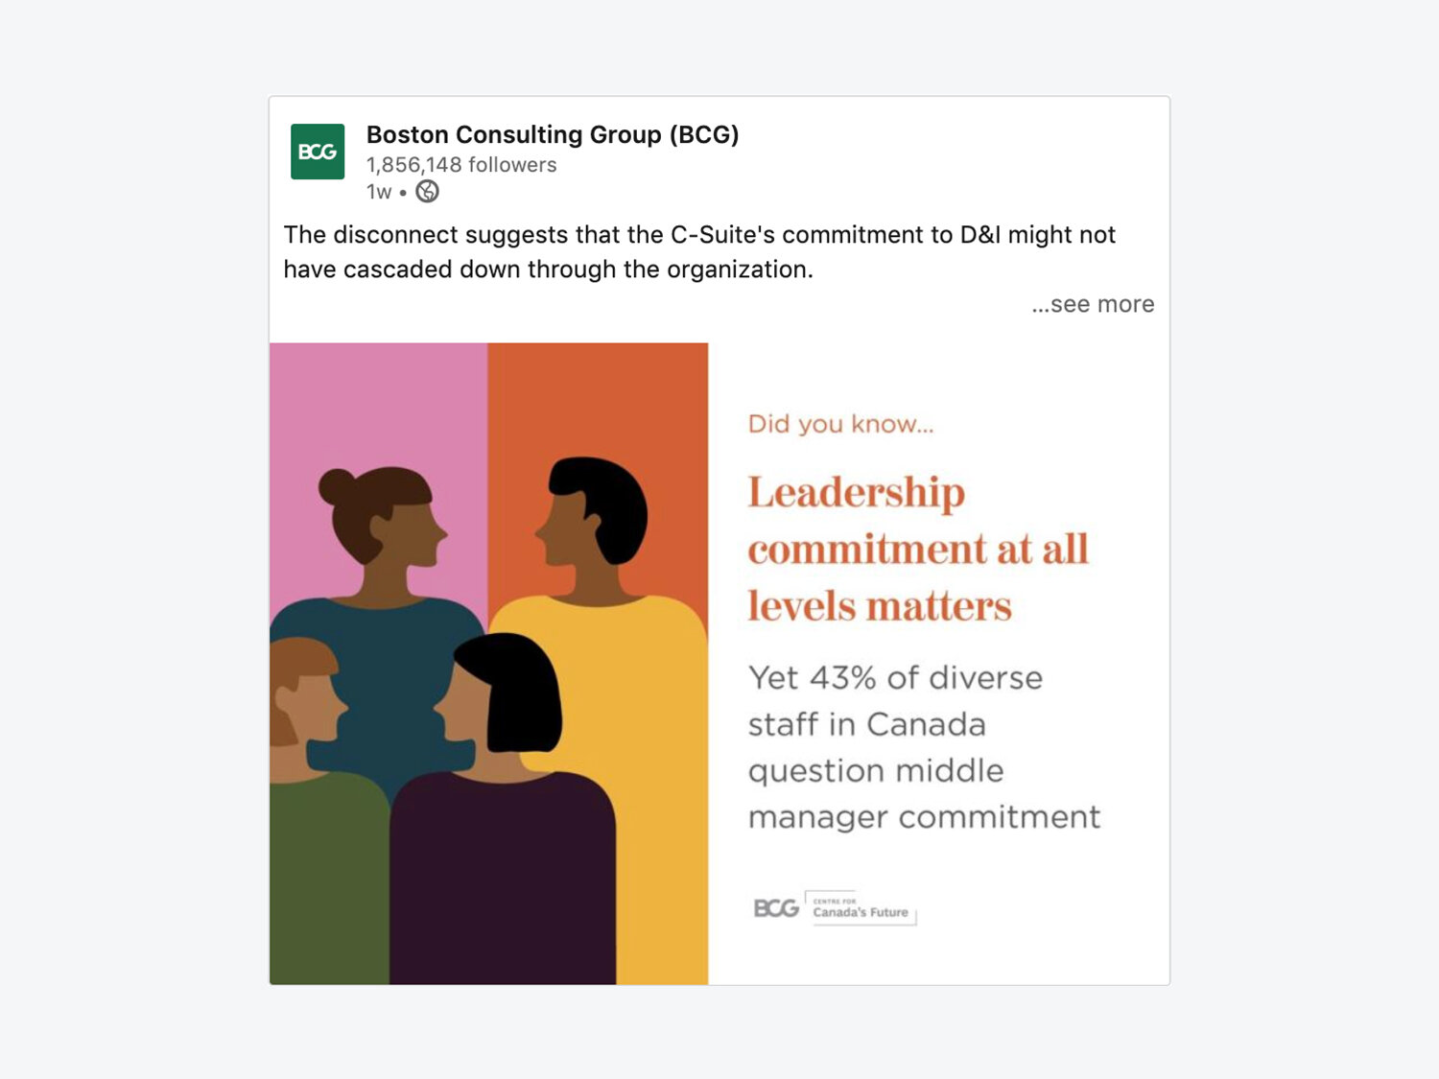
Task: Click the Leadership commitment headline in image
Action: (x=918, y=549)
